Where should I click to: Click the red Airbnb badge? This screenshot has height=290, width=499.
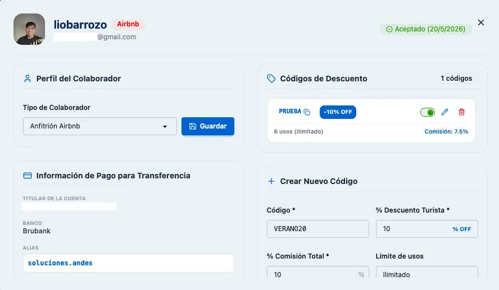128,24
